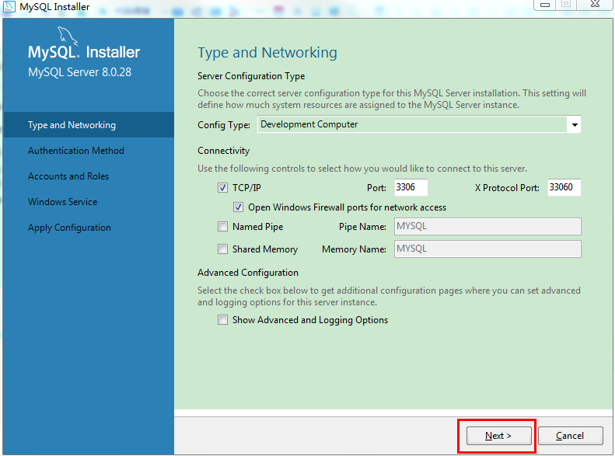This screenshot has height=456, width=615.
Task: Click the Config Type label
Action: tap(224, 125)
